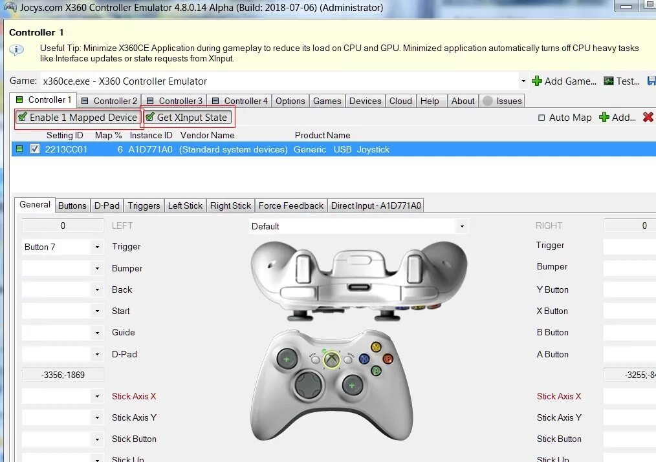
Task: Click the red B button on controller image
Action: (x=388, y=359)
